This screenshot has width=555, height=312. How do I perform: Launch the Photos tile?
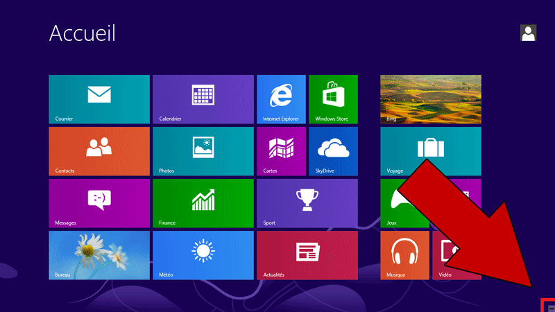coord(203,151)
